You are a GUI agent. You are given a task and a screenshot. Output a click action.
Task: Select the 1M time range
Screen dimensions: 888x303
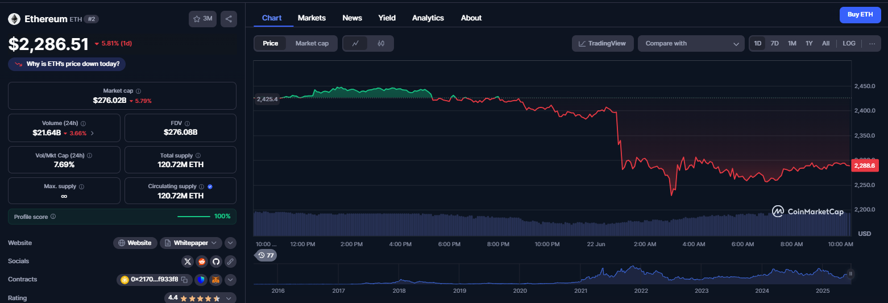[792, 43]
